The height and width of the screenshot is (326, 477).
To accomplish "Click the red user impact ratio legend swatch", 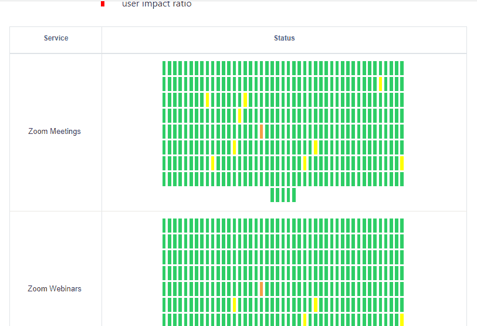I will (103, 4).
